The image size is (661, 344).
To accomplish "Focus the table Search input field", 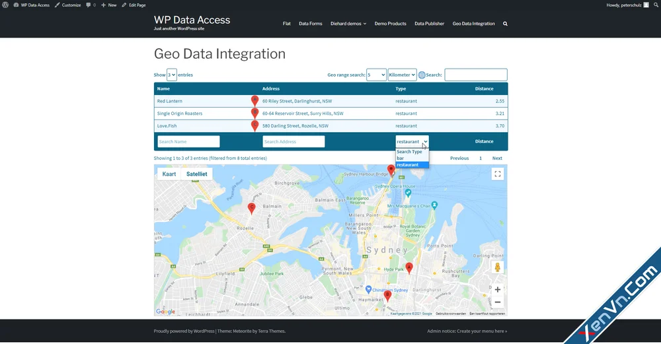I will [x=475, y=75].
